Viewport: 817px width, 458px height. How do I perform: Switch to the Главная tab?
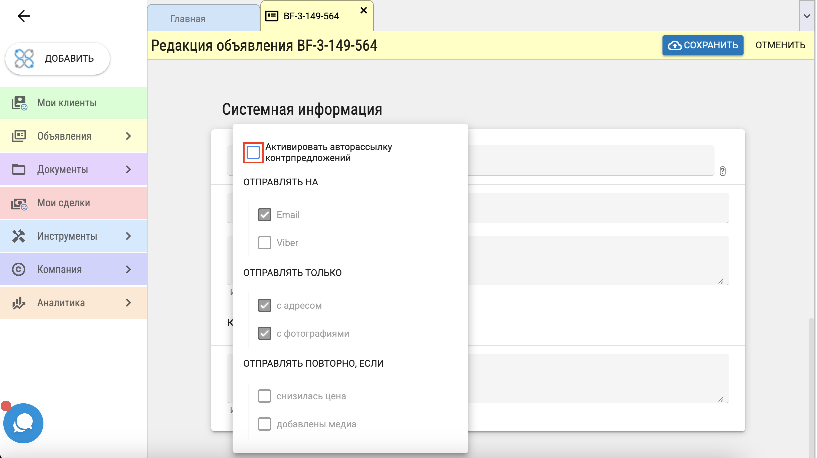(x=204, y=18)
